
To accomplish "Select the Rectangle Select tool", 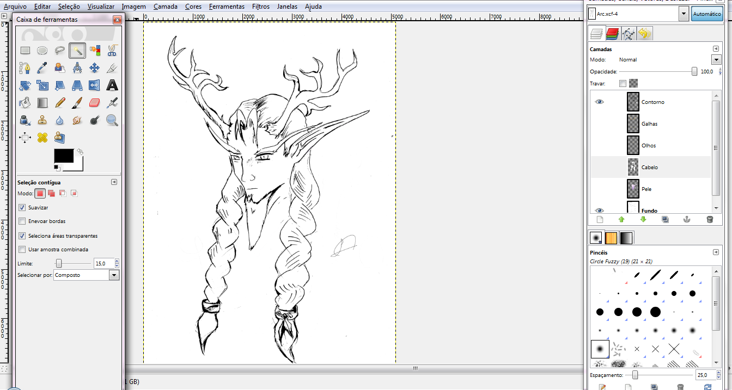I will 25,51.
